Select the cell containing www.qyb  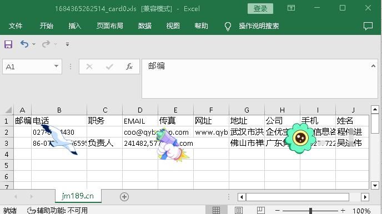click(x=211, y=132)
